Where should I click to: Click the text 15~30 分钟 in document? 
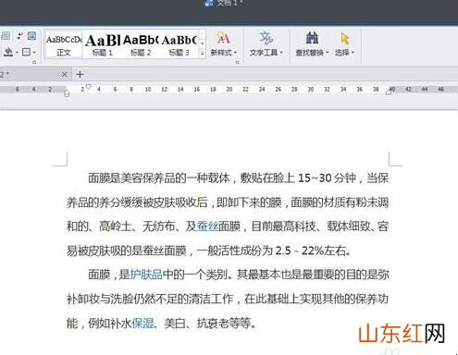(x=327, y=178)
